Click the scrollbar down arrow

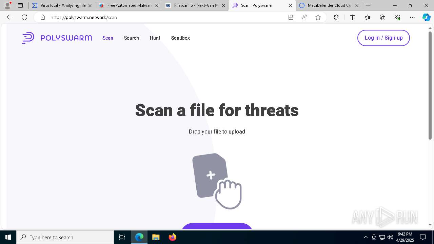[x=430, y=225]
